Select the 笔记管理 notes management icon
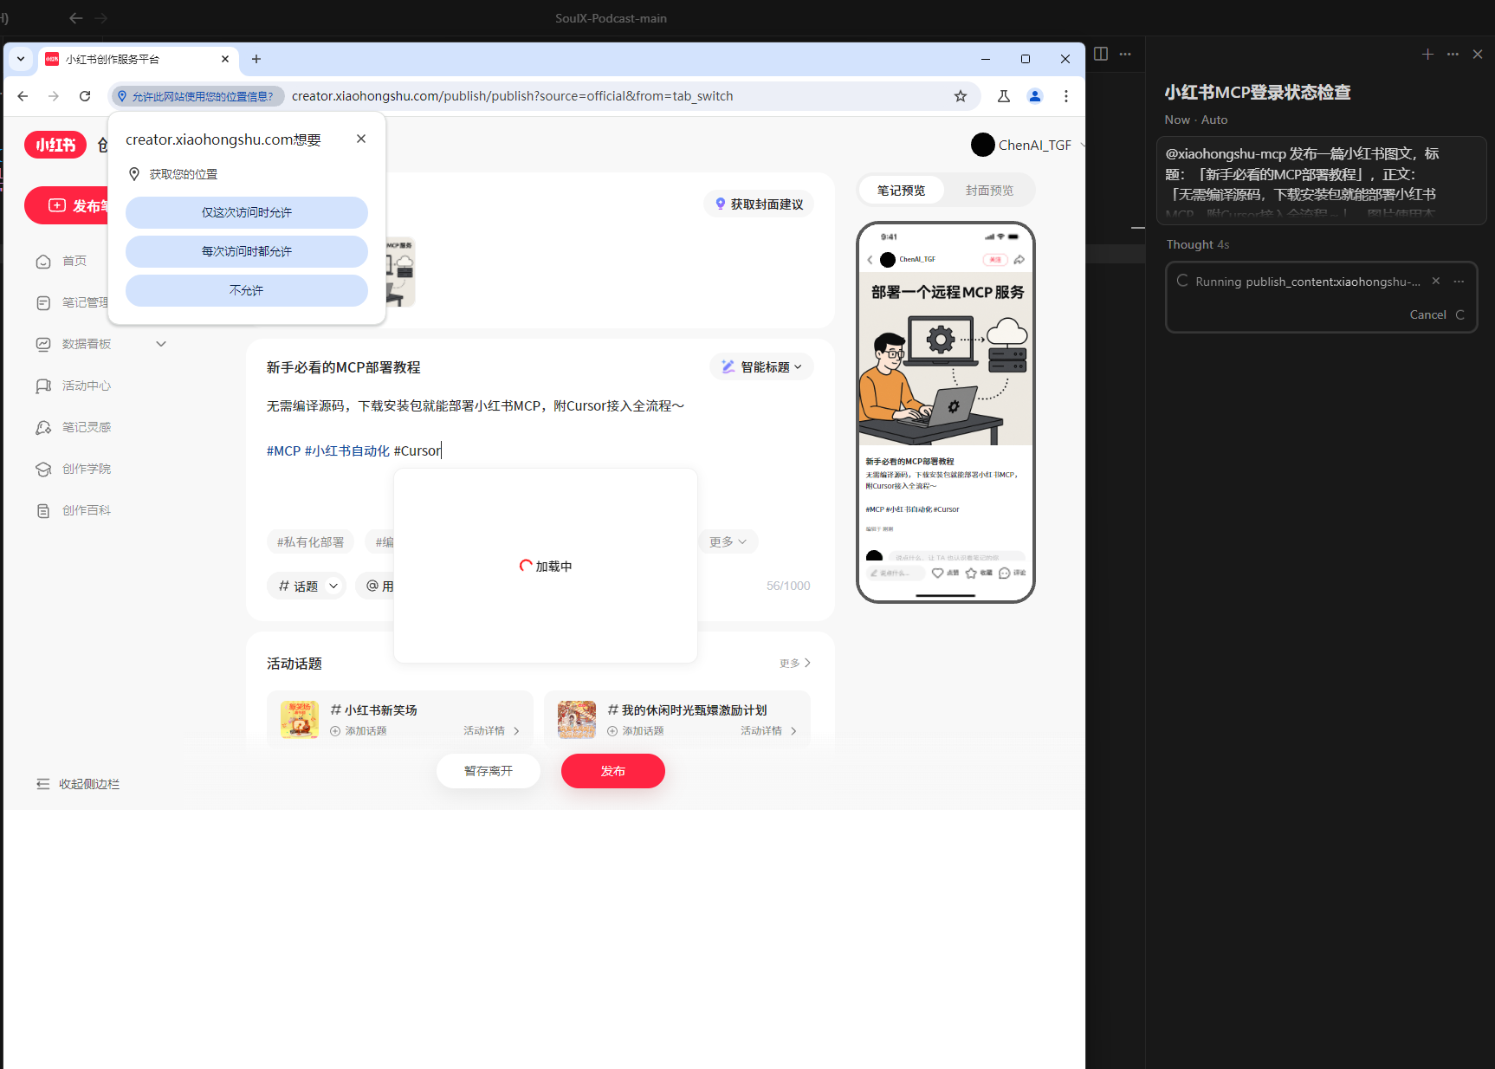The width and height of the screenshot is (1495, 1069). click(x=43, y=302)
